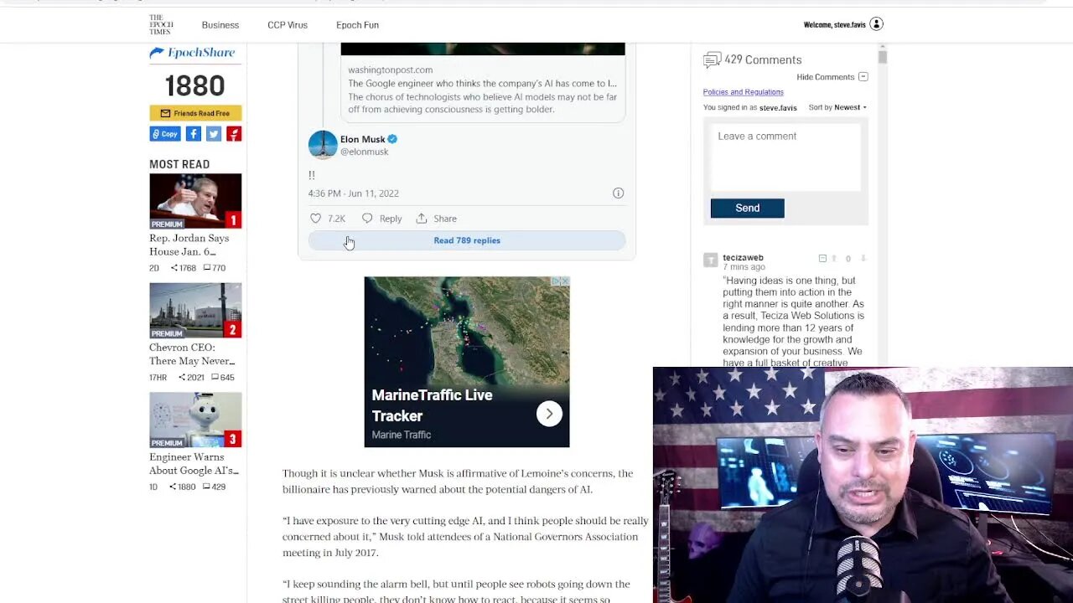Click the 1880 EpochShare count

[194, 85]
